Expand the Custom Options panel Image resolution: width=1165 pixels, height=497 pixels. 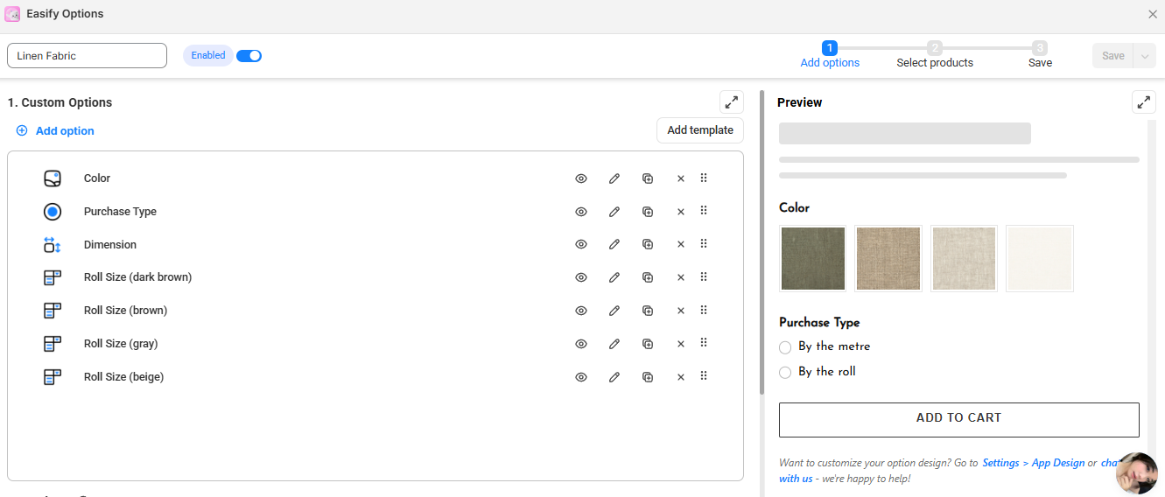731,102
